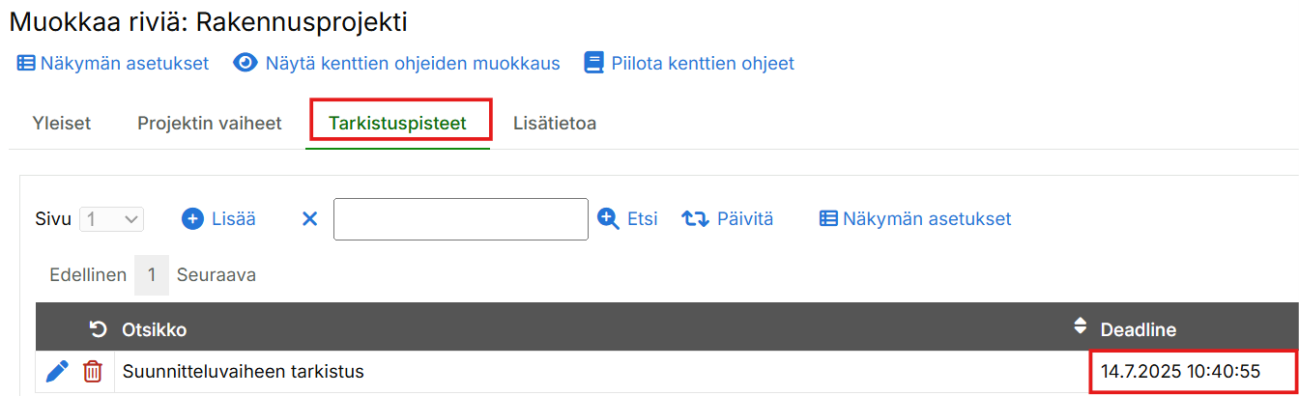
Task: Click the pencil edit icon for Suunnitteluvaiheen tarkistus
Action: [x=57, y=371]
